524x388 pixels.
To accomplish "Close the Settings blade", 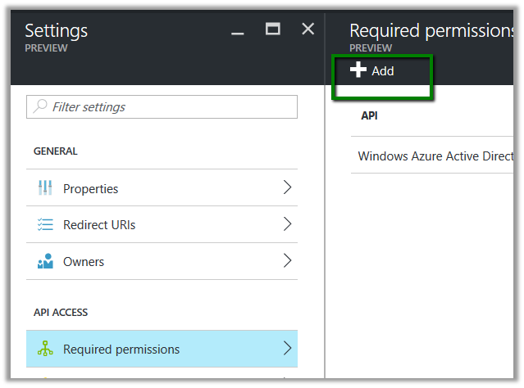I will coord(308,29).
